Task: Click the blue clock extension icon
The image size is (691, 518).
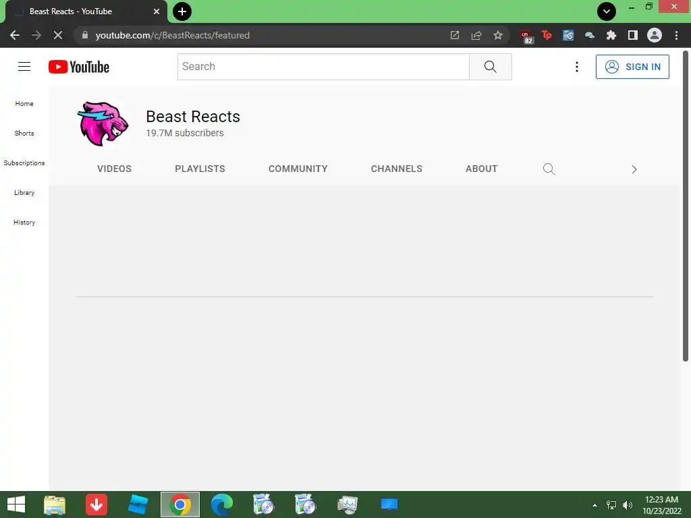Action: 568,35
